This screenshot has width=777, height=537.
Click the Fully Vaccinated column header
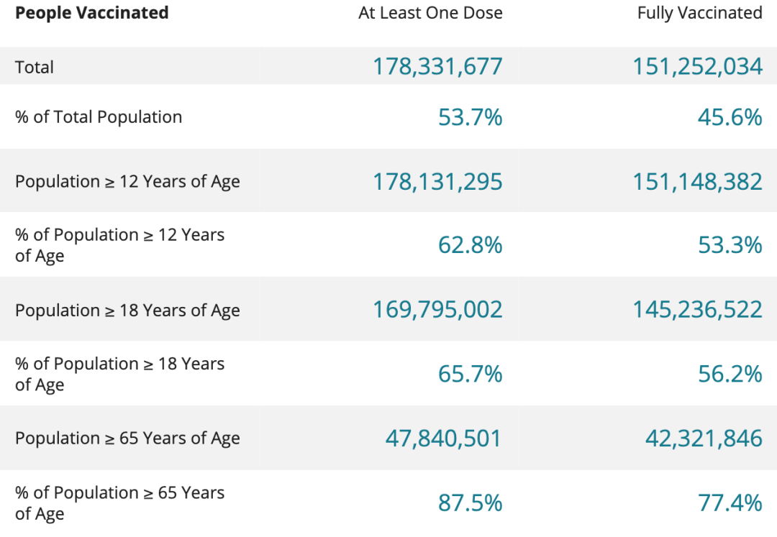[699, 13]
